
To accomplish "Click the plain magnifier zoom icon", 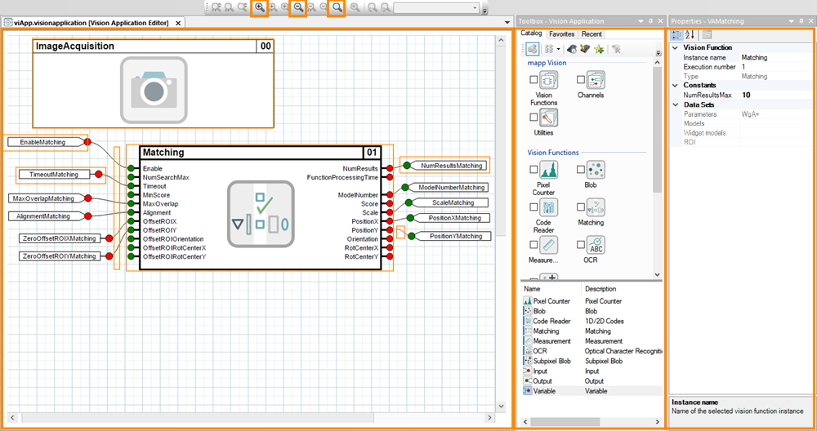I will click(x=337, y=8).
